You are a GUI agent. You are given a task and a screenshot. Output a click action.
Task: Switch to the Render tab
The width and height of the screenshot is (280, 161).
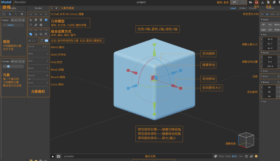(x=20, y=2)
